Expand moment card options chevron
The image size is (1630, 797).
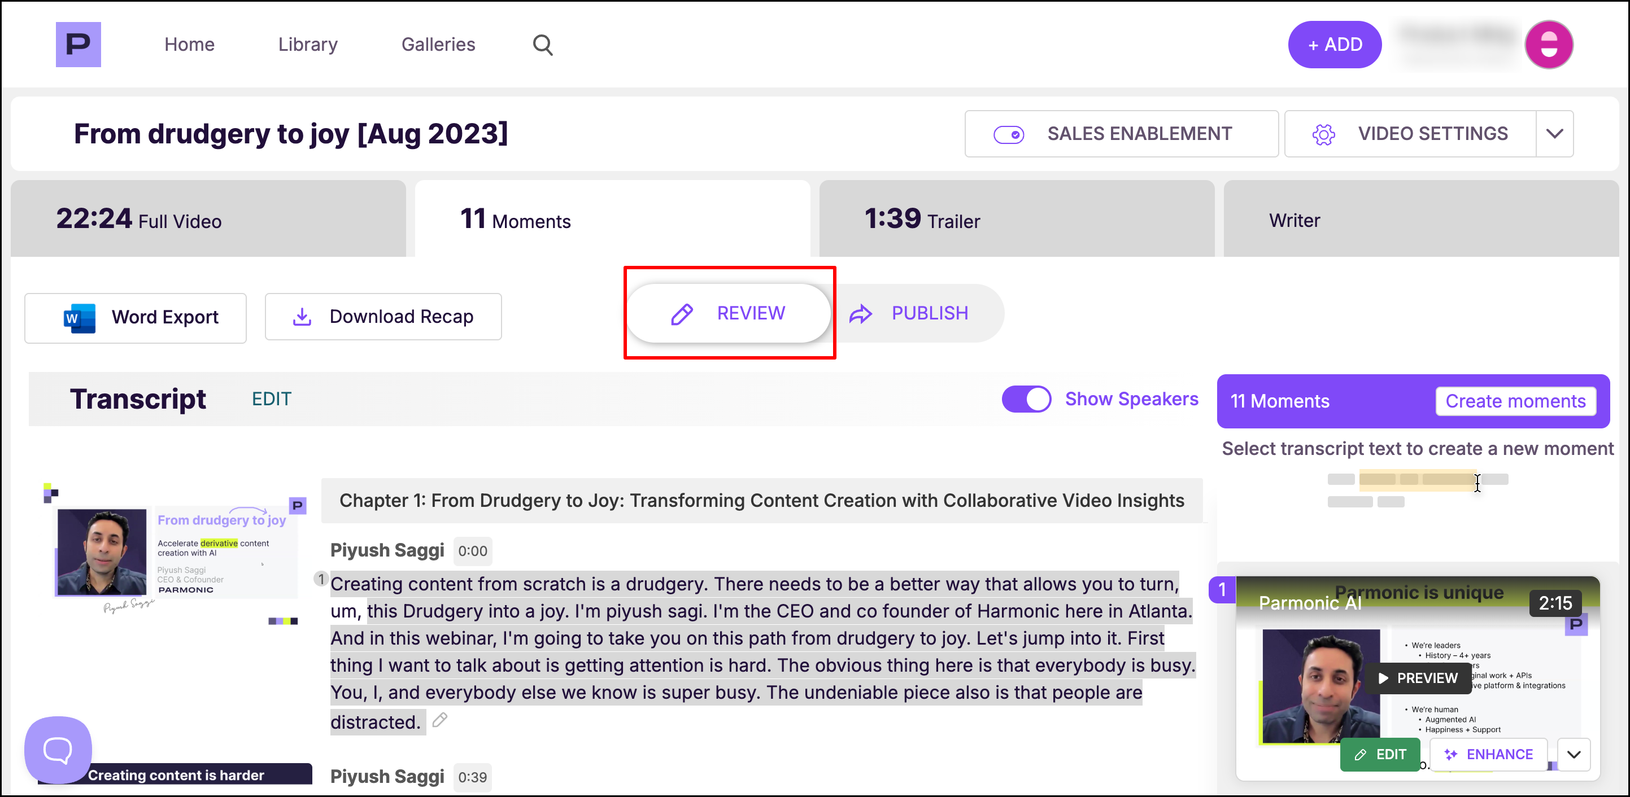pos(1574,754)
